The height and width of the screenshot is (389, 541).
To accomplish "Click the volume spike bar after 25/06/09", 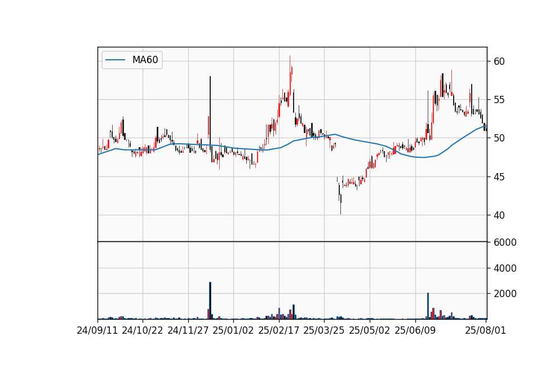I will [428, 306].
